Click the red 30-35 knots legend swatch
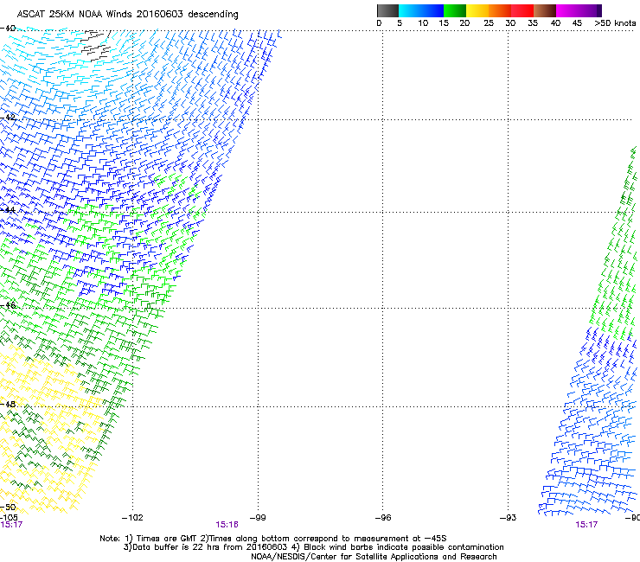The height and width of the screenshot is (562, 640). (x=522, y=10)
